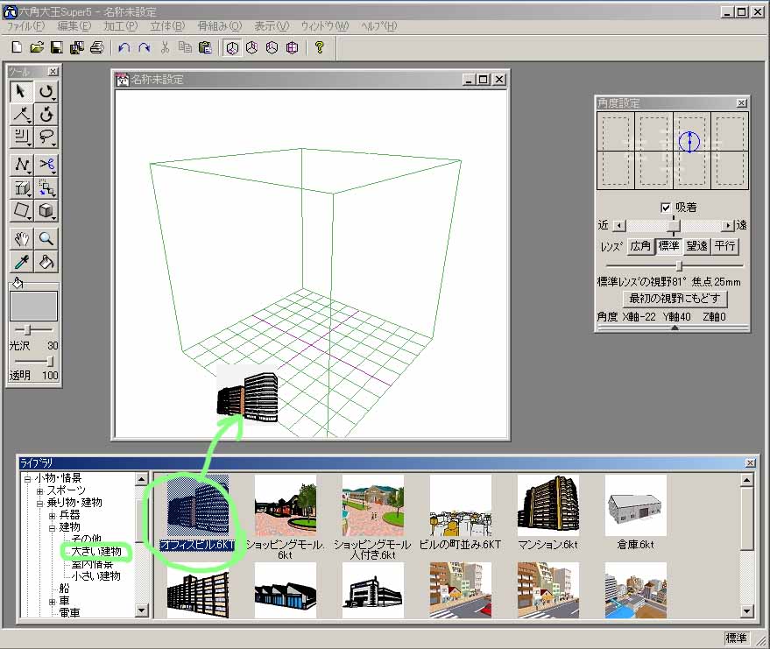Cut selection with scissors toolbar icon
This screenshot has height=649, width=770.
pos(165,47)
